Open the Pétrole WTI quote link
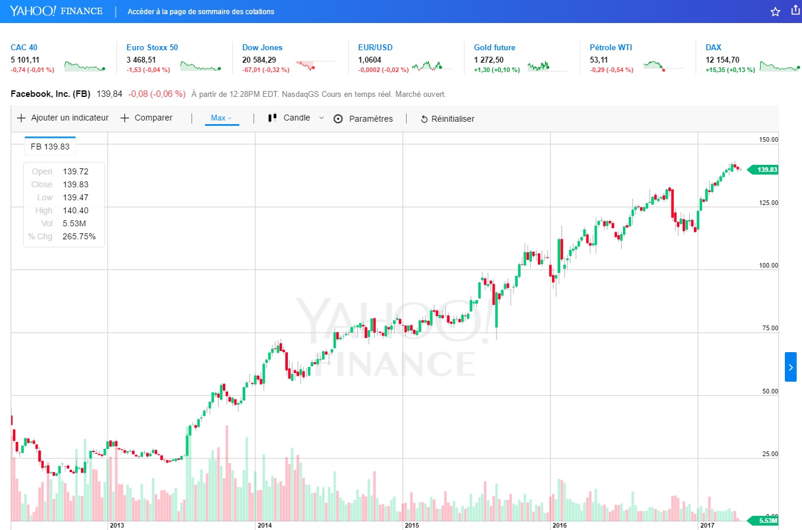Screen dimensions: 802x530 (611, 47)
